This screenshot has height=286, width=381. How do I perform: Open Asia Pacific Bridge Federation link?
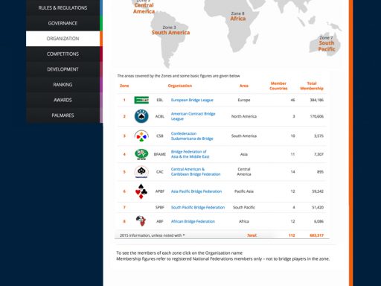(196, 191)
